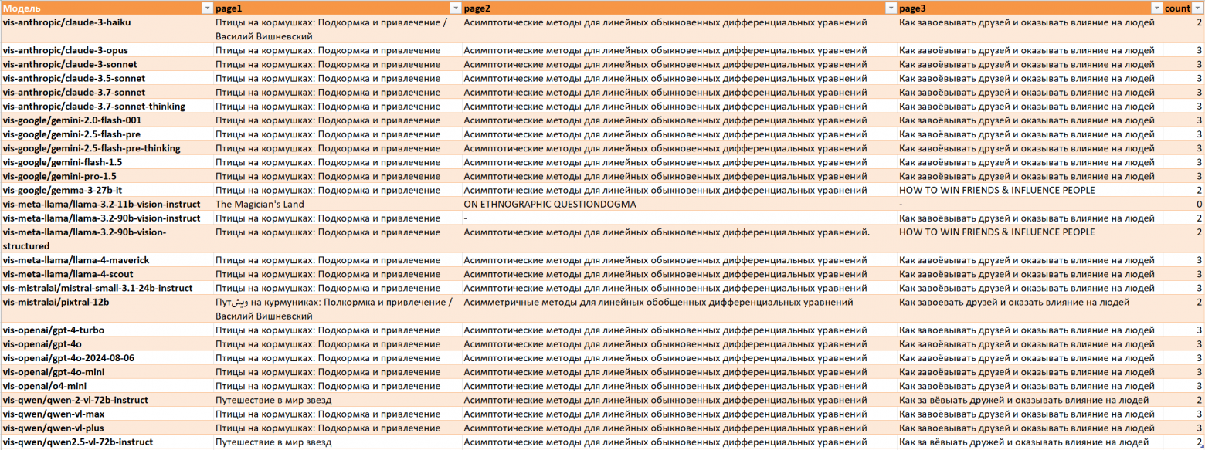Open the count column filter dropdown
This screenshot has width=1205, height=450.
tap(1198, 8)
